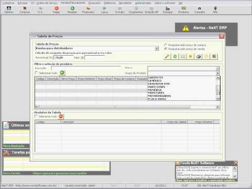Select reajustar pelo preço de compra radio
252x189 pixels.
165,45
